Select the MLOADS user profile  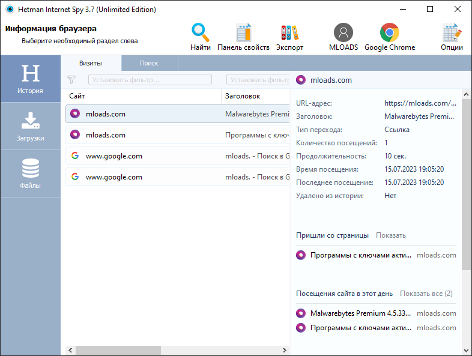click(x=343, y=37)
